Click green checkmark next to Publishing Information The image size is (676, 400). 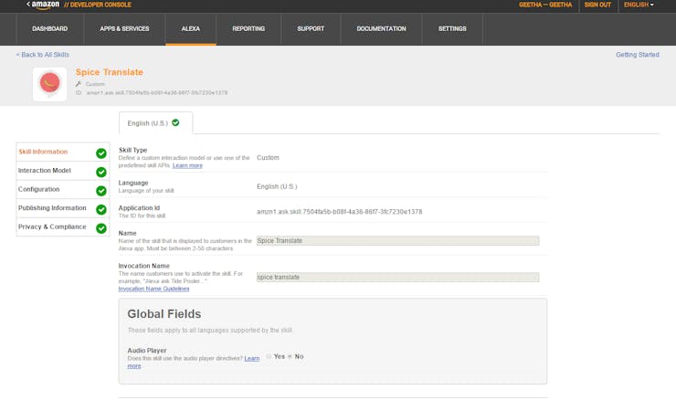coord(101,209)
